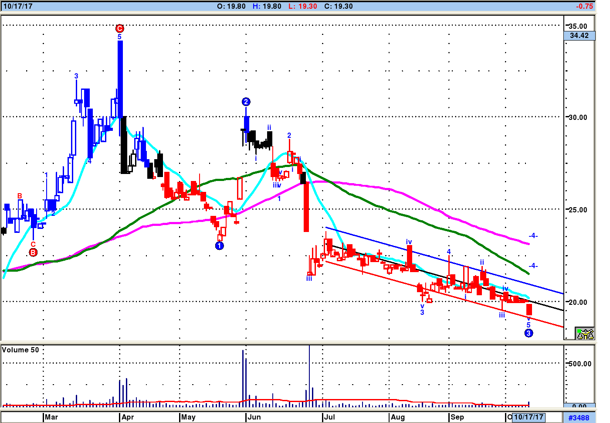Viewport: 610px width, 423px height.
Task: Click the upper -4- channel label
Action: click(x=533, y=236)
